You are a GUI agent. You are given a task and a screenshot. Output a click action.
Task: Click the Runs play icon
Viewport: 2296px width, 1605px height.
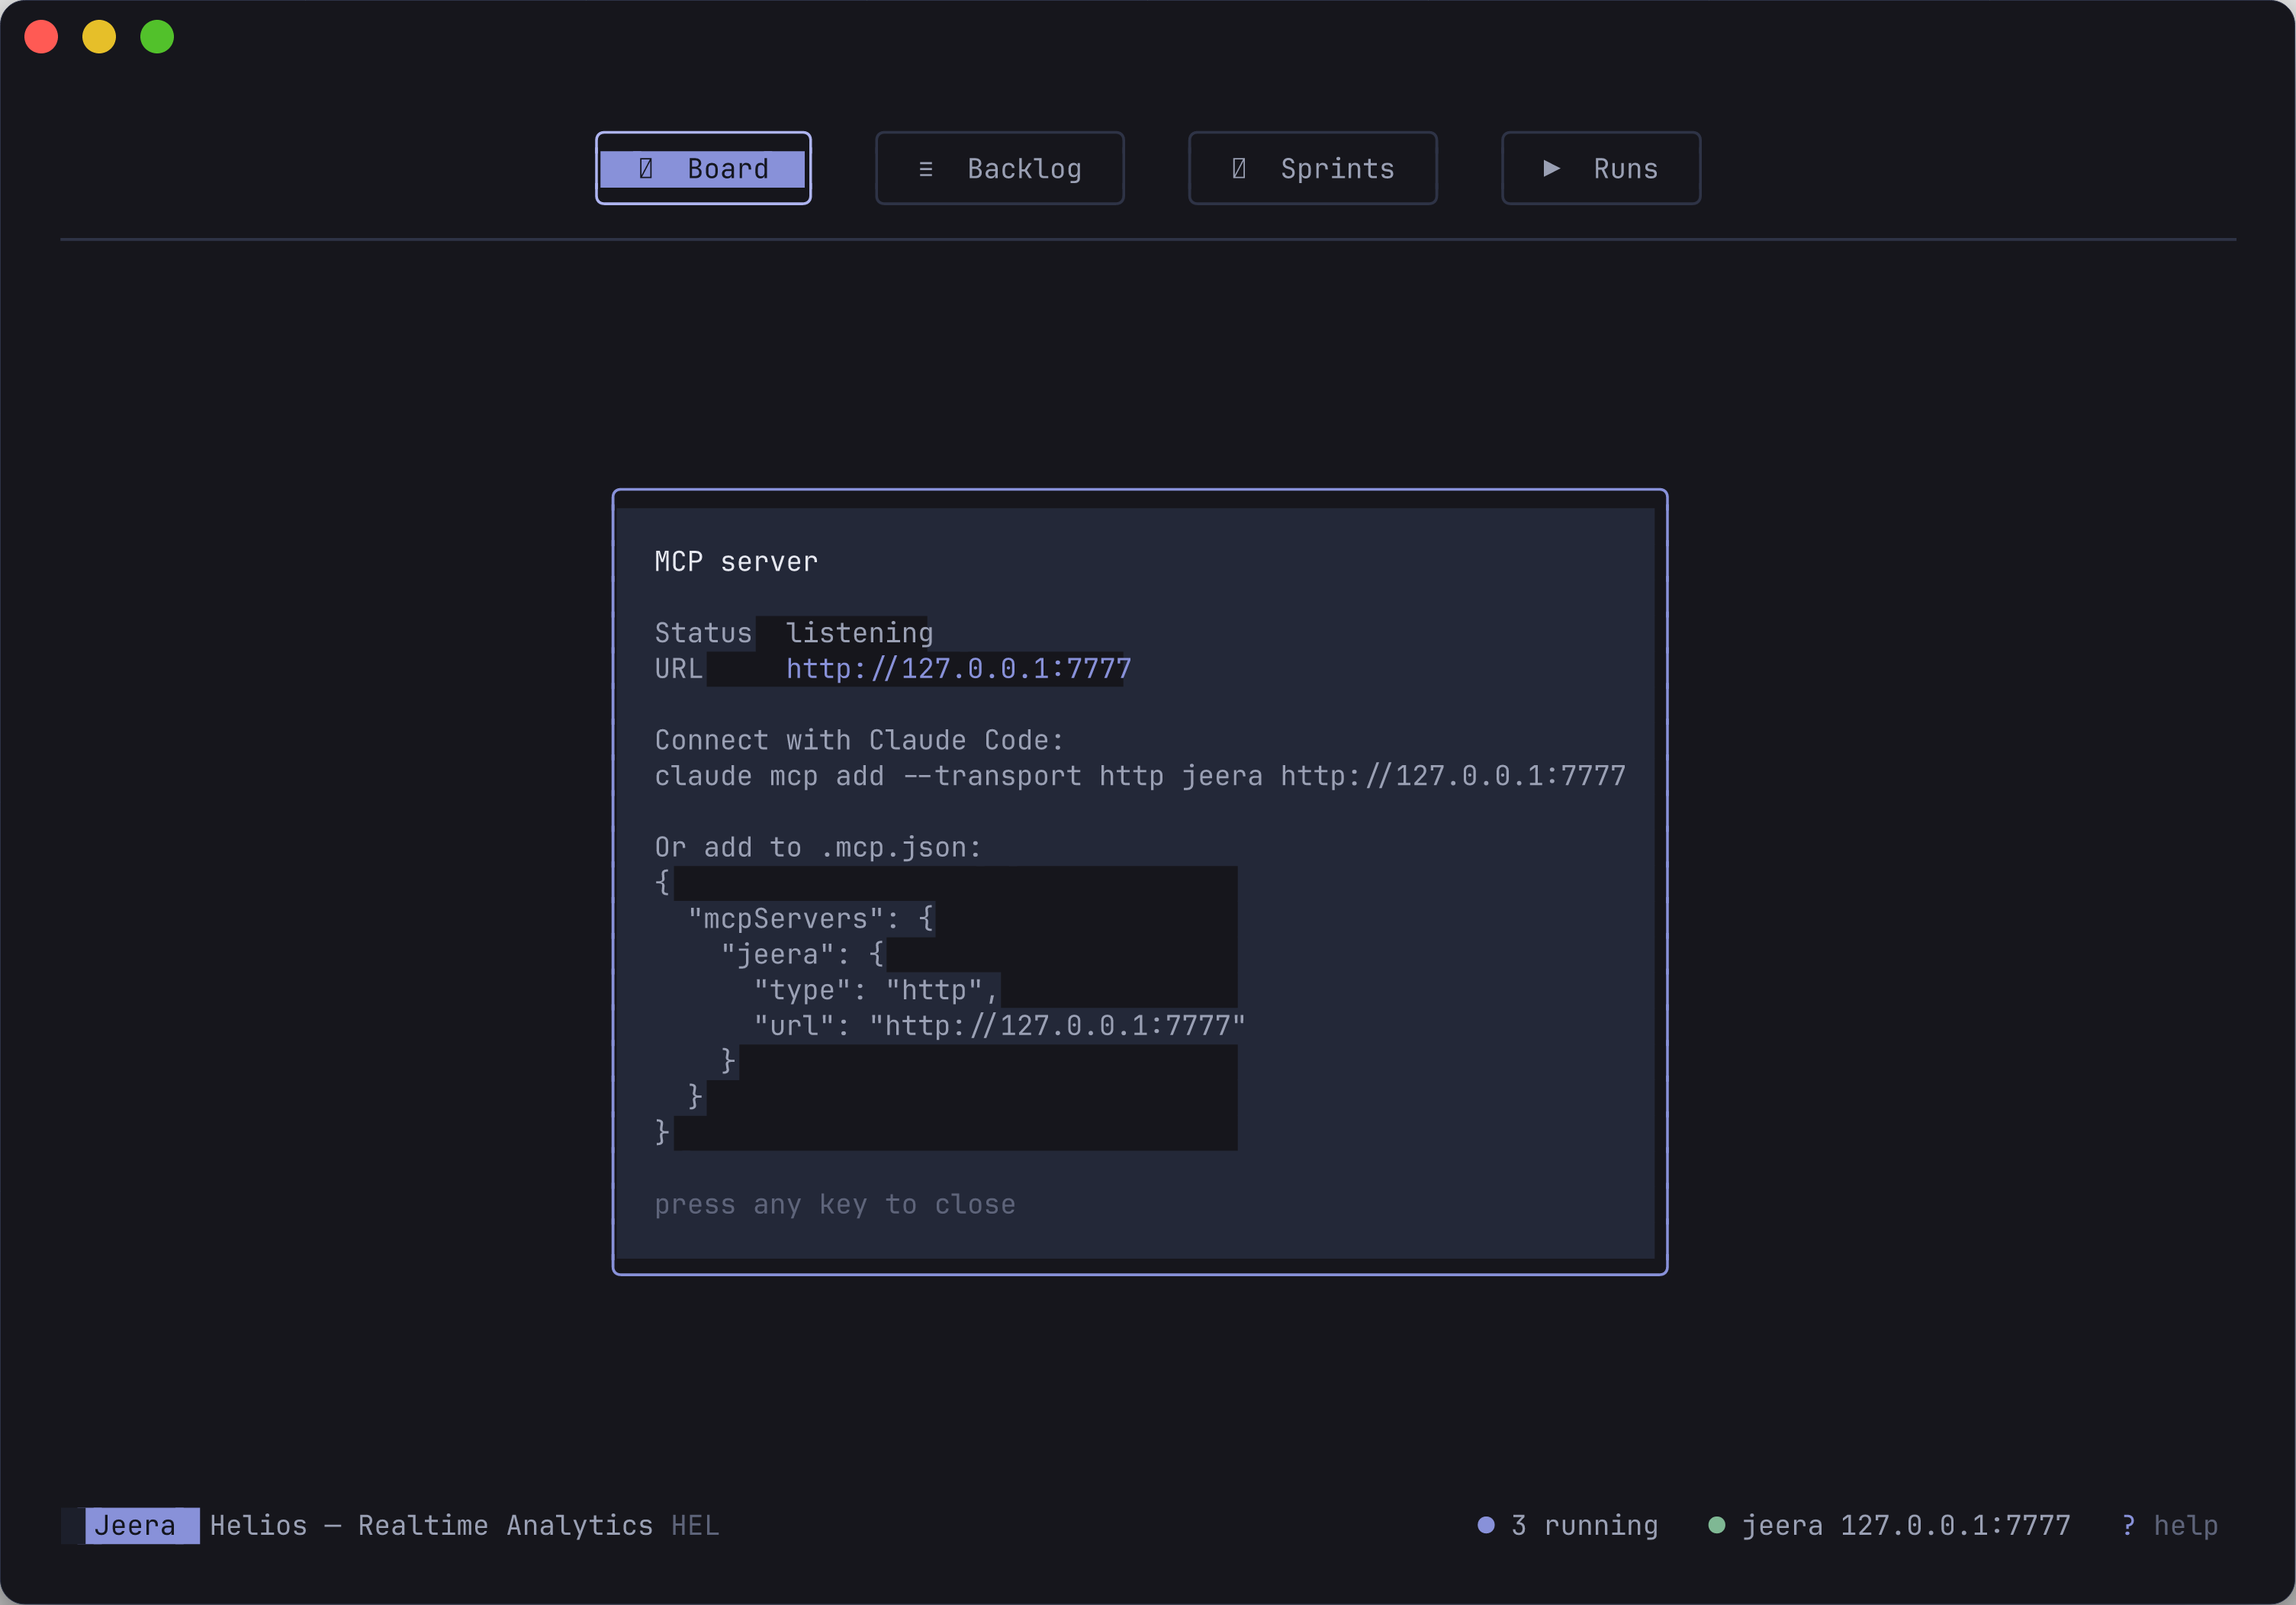click(1551, 168)
